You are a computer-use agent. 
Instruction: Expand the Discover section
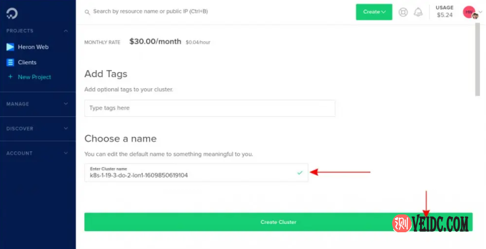(x=37, y=128)
